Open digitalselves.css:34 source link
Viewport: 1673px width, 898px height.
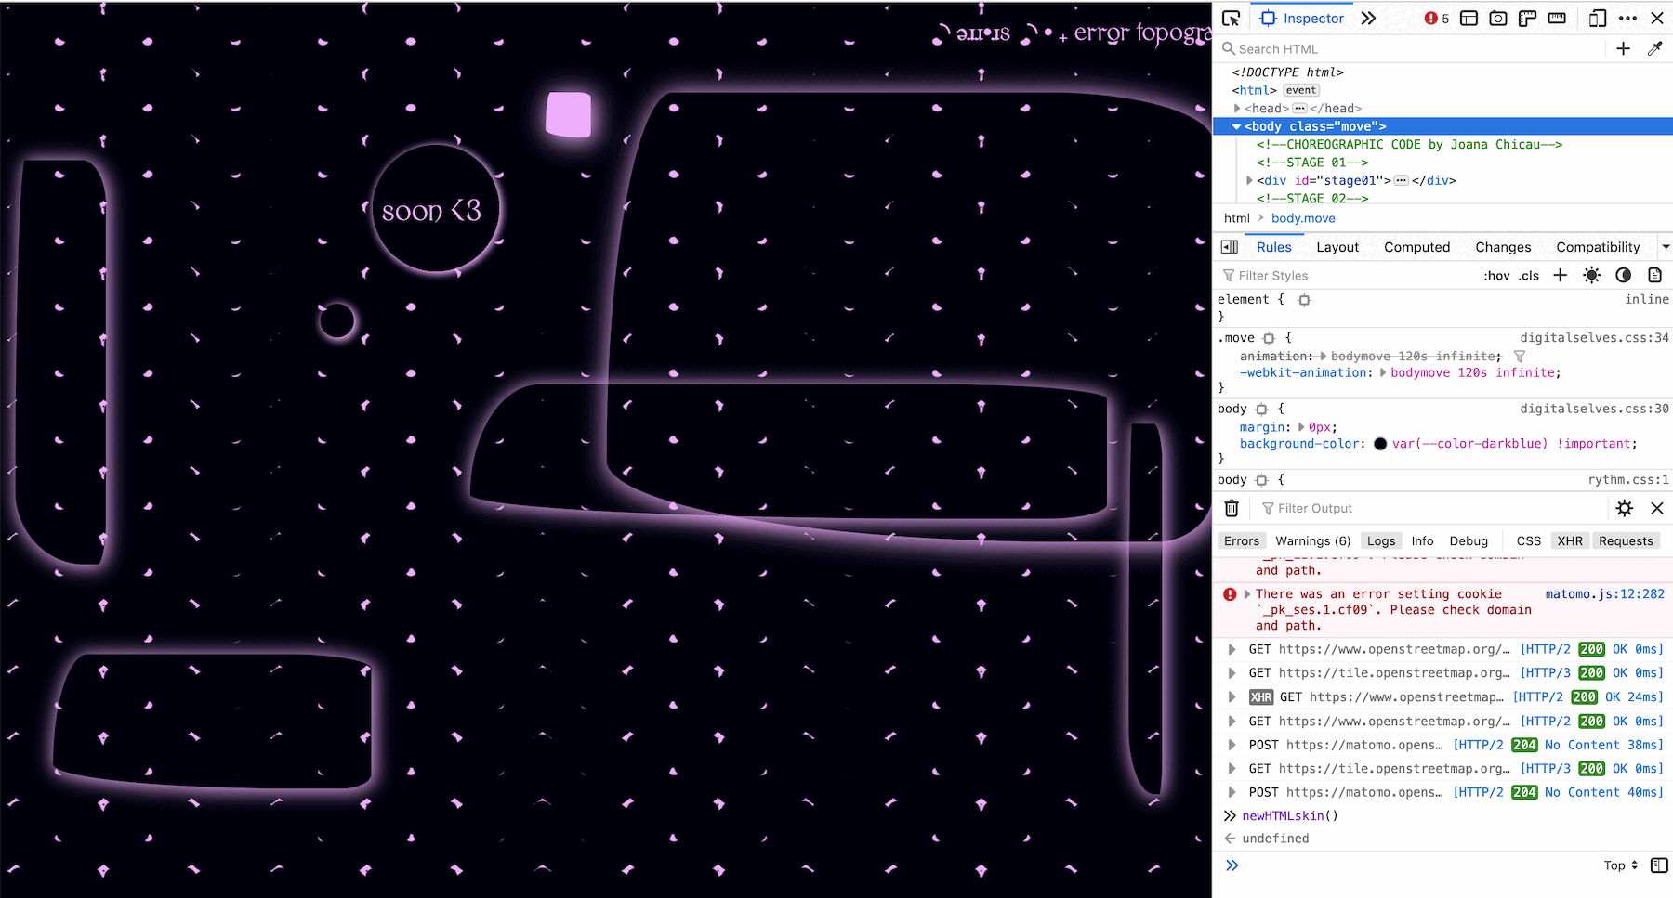coord(1594,338)
